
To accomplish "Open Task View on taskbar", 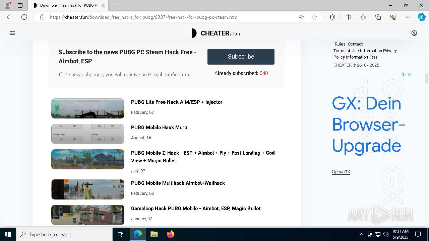I will 121,234.
